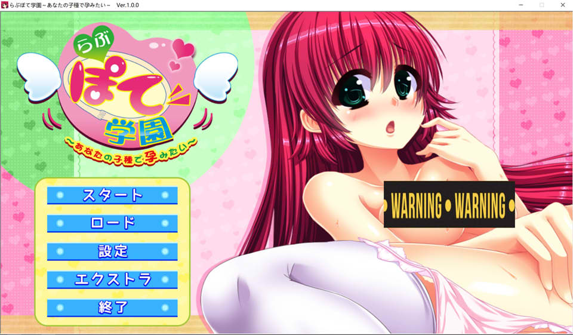Start a new game with スタート
Viewport: 573px width, 335px height.
(x=112, y=195)
